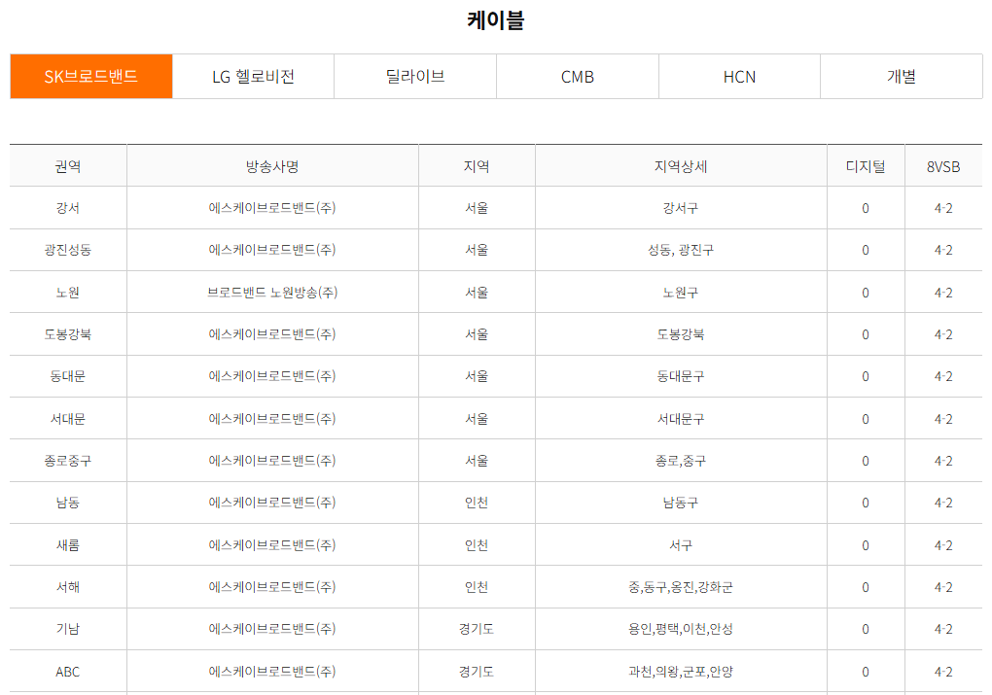This screenshot has width=992, height=695.
Task: Select the 노원구 cell
Action: point(681,292)
